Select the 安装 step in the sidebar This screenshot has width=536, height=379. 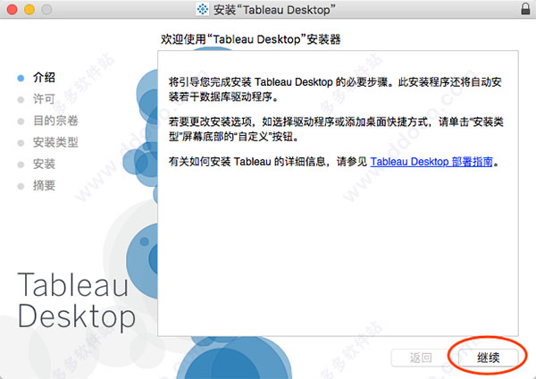click(44, 164)
